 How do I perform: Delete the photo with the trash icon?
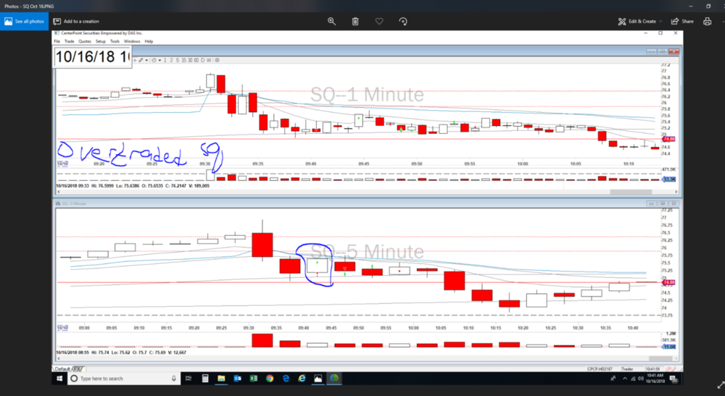click(355, 22)
